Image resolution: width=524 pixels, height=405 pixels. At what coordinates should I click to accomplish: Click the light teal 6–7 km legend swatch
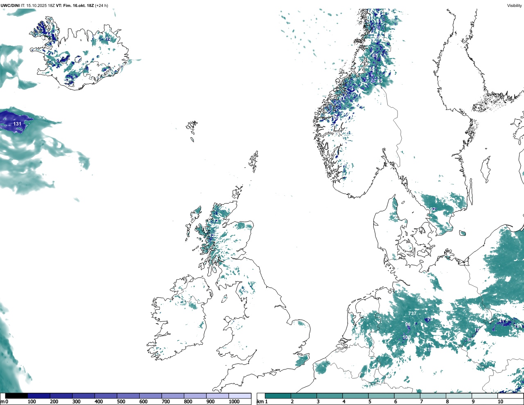tap(407, 396)
